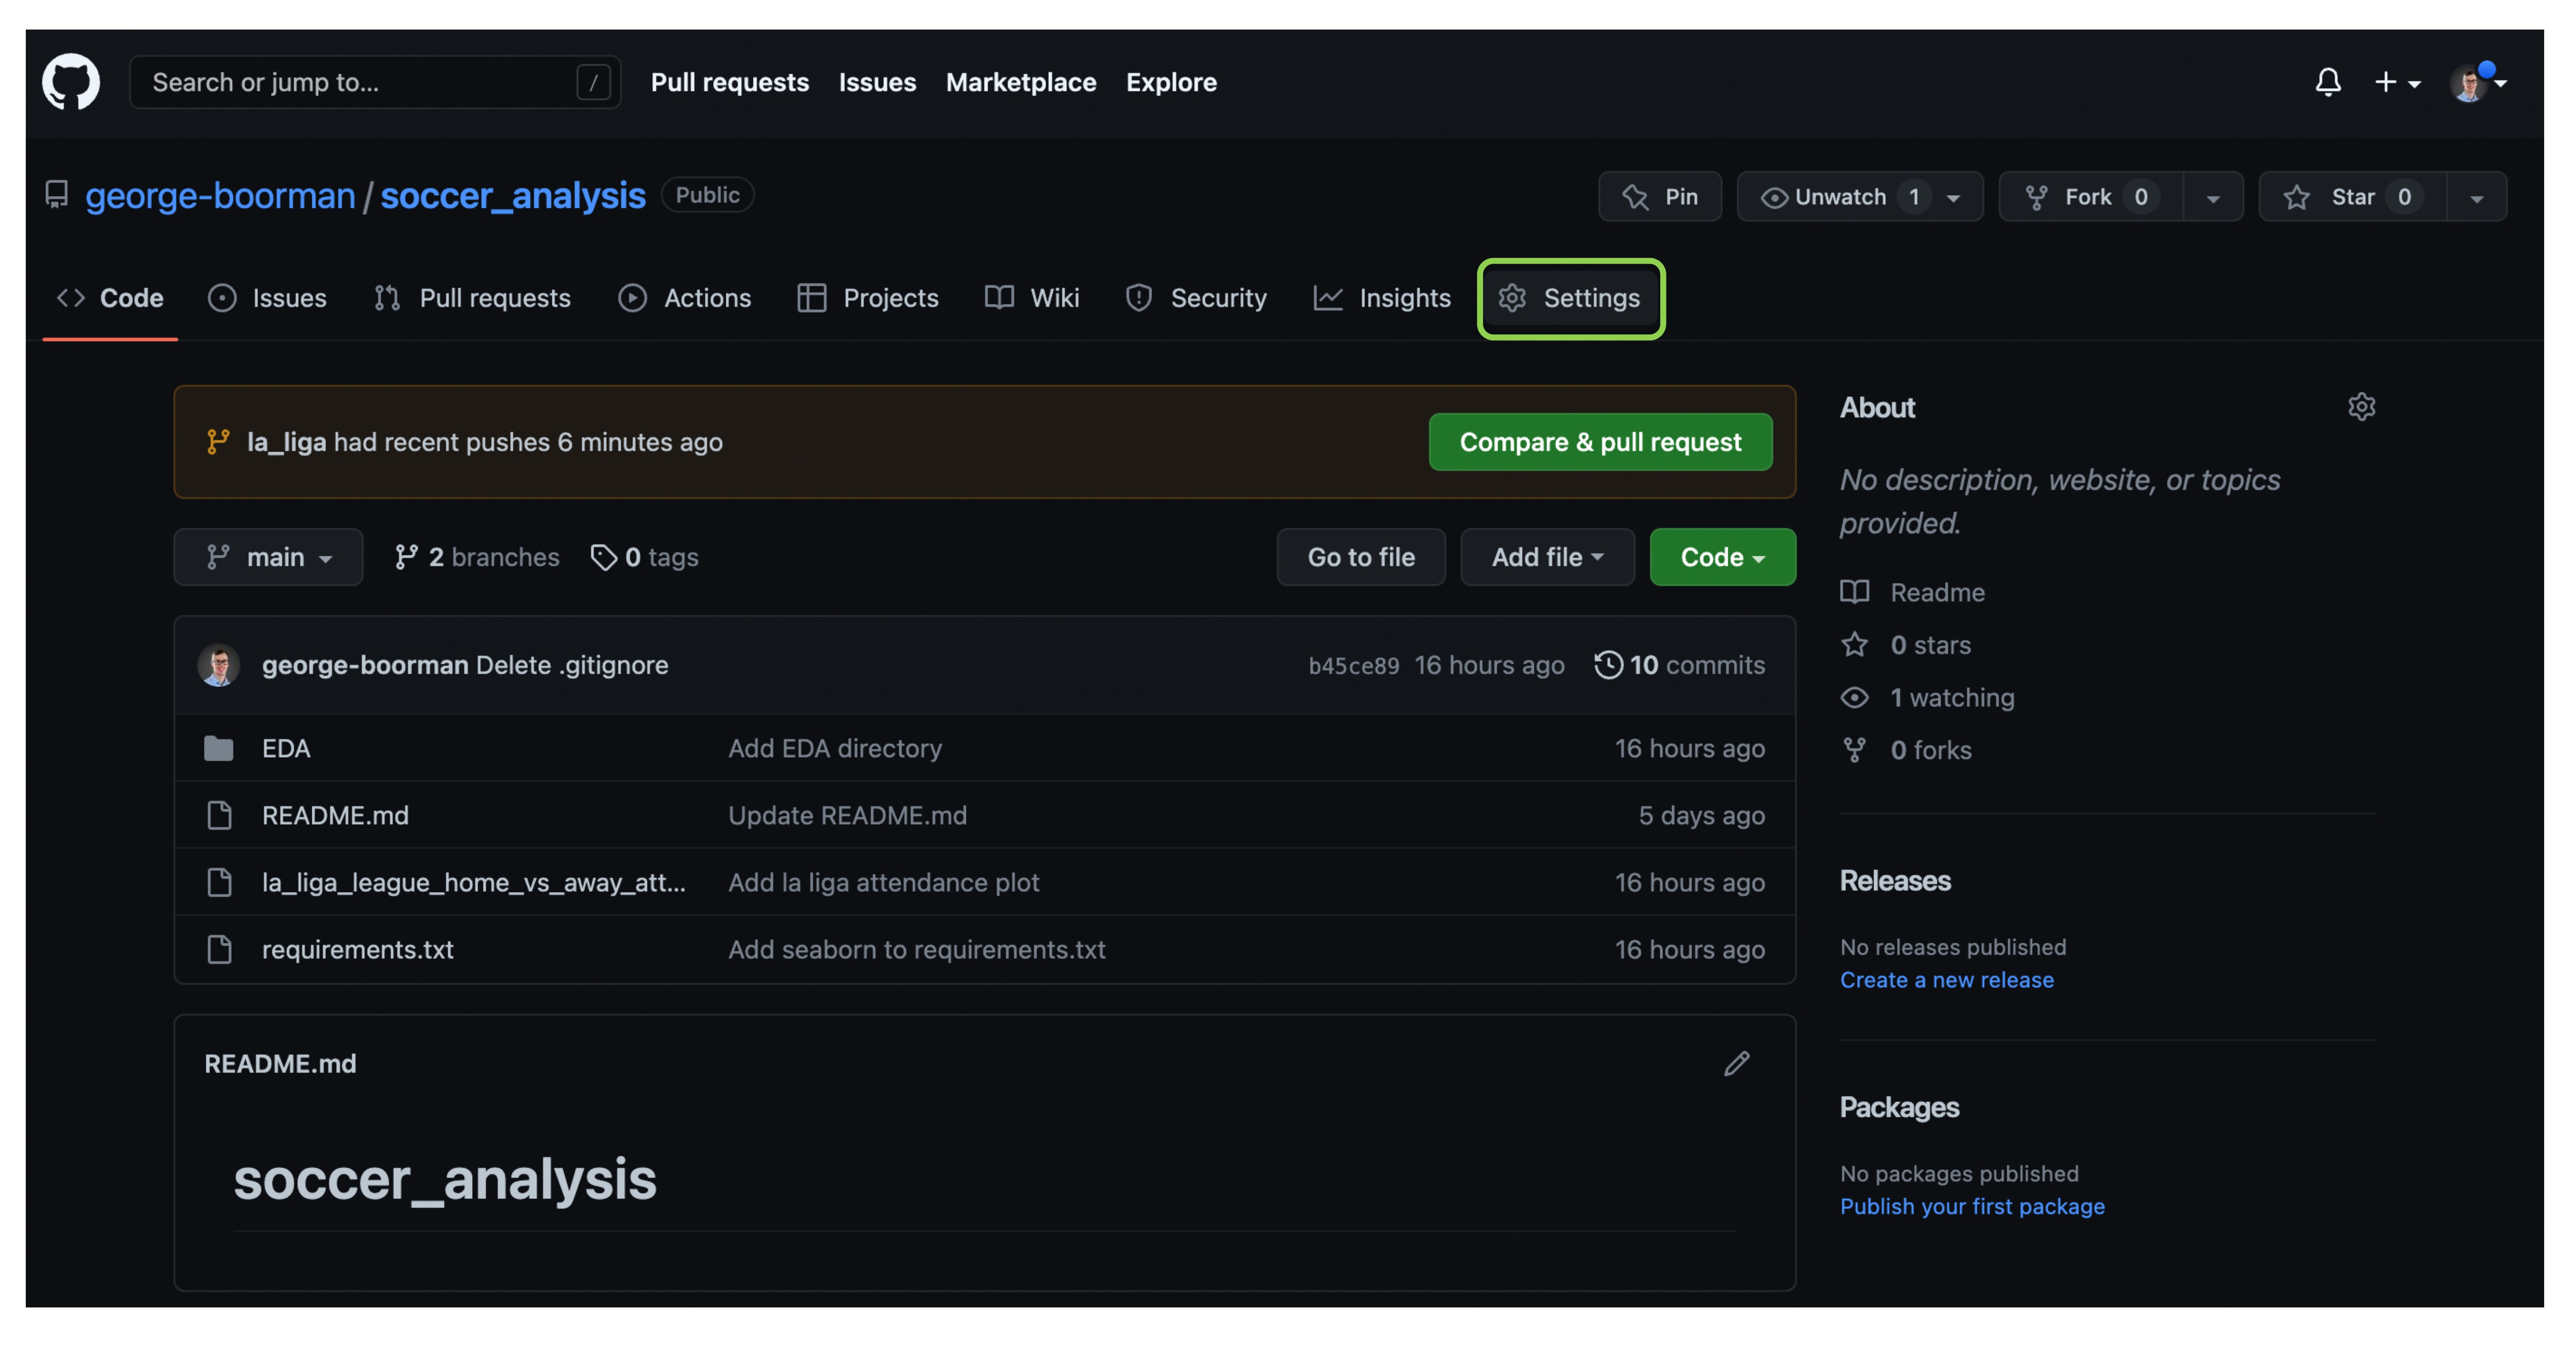Switch to the repository Issues tab

coord(267,298)
